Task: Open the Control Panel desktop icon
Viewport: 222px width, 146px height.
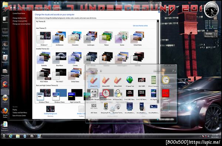Action: pos(5,72)
